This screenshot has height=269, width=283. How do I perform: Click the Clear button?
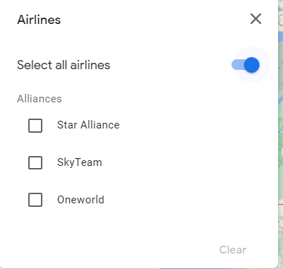click(233, 250)
